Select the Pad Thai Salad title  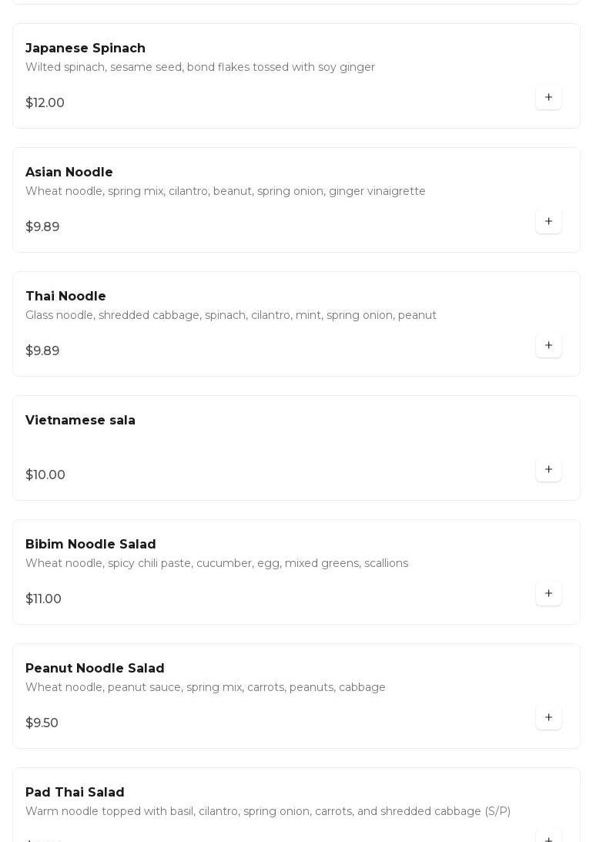(75, 793)
